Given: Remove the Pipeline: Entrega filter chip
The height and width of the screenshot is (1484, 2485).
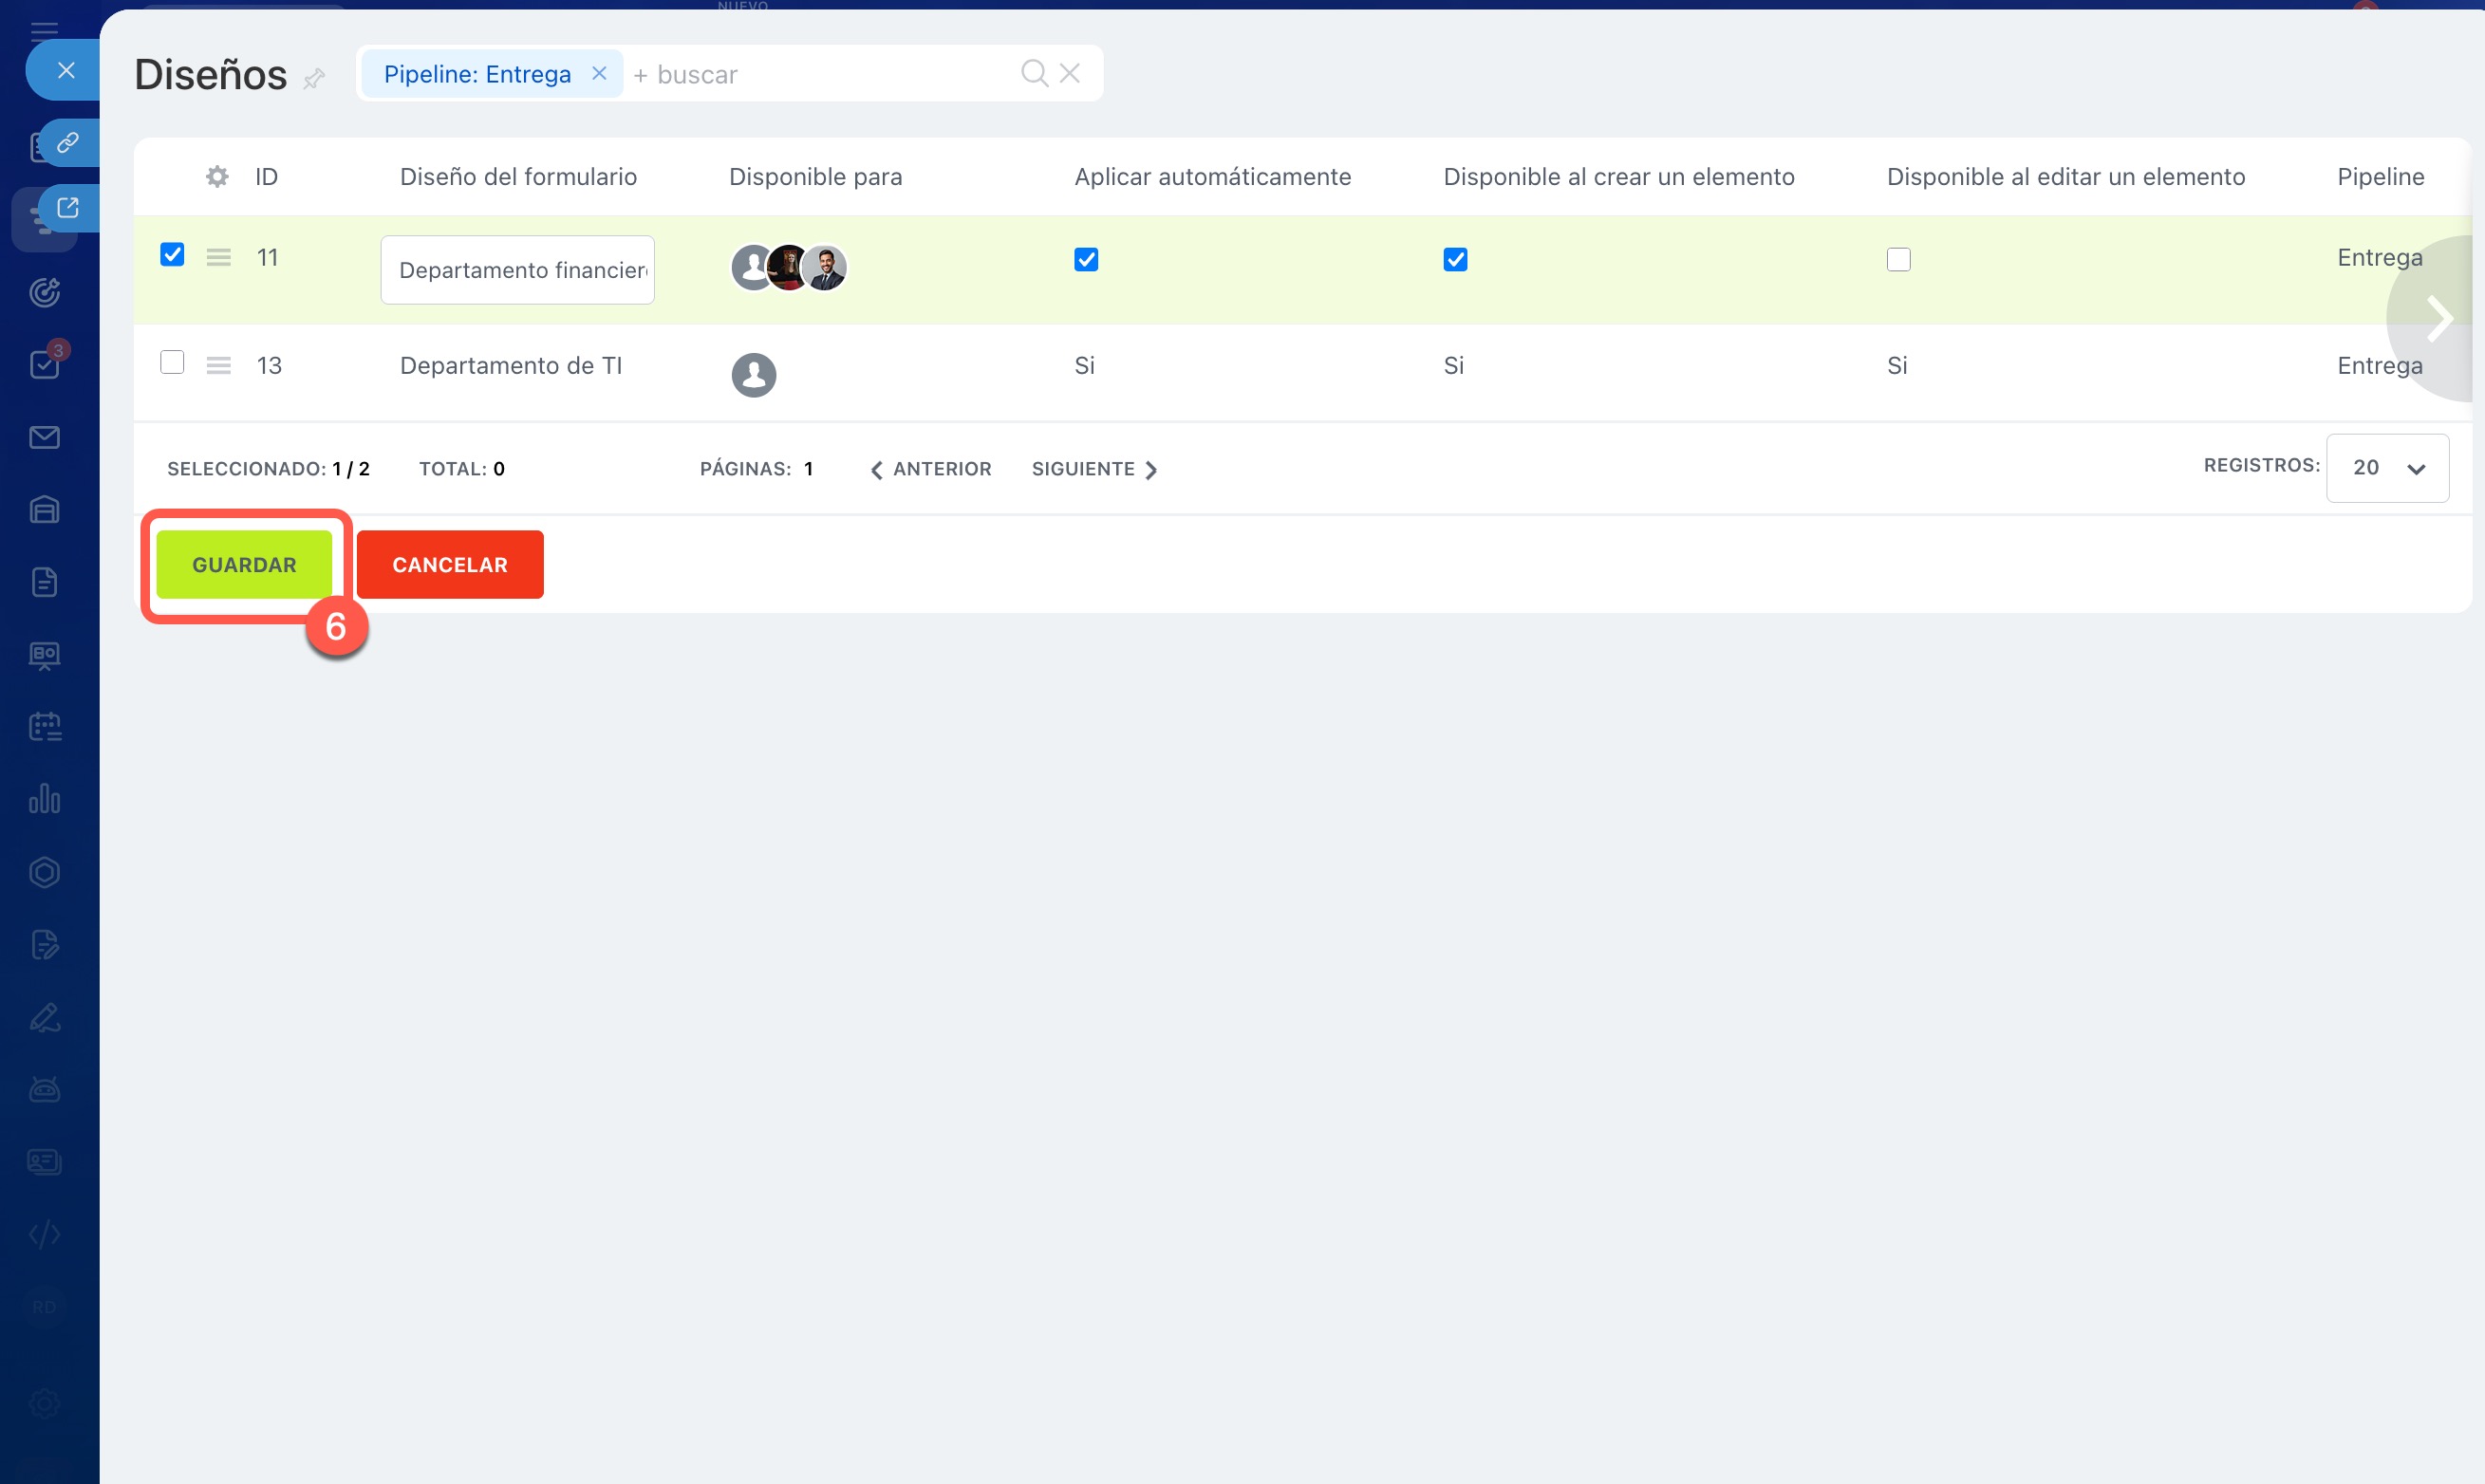Looking at the screenshot, I should 599,74.
